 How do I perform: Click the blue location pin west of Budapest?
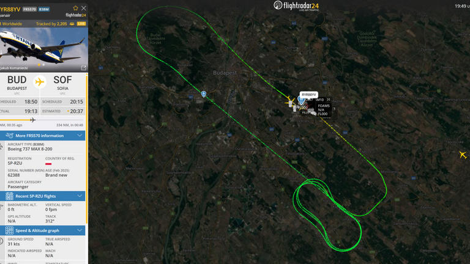pyautogui.click(x=204, y=94)
